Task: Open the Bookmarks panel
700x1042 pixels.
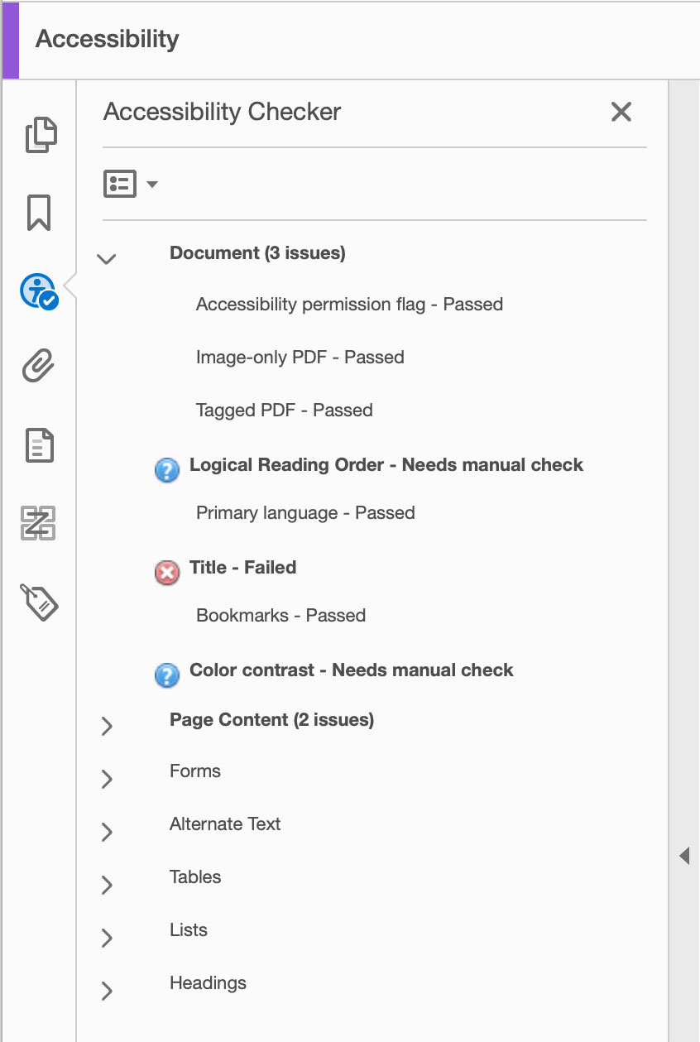Action: coord(39,213)
